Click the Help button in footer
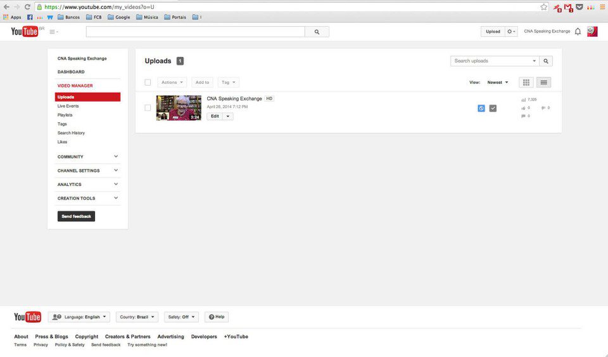The width and height of the screenshot is (608, 357). pos(217,317)
